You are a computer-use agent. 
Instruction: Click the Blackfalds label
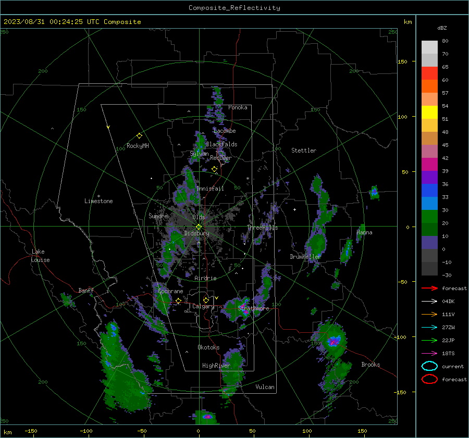(x=221, y=144)
